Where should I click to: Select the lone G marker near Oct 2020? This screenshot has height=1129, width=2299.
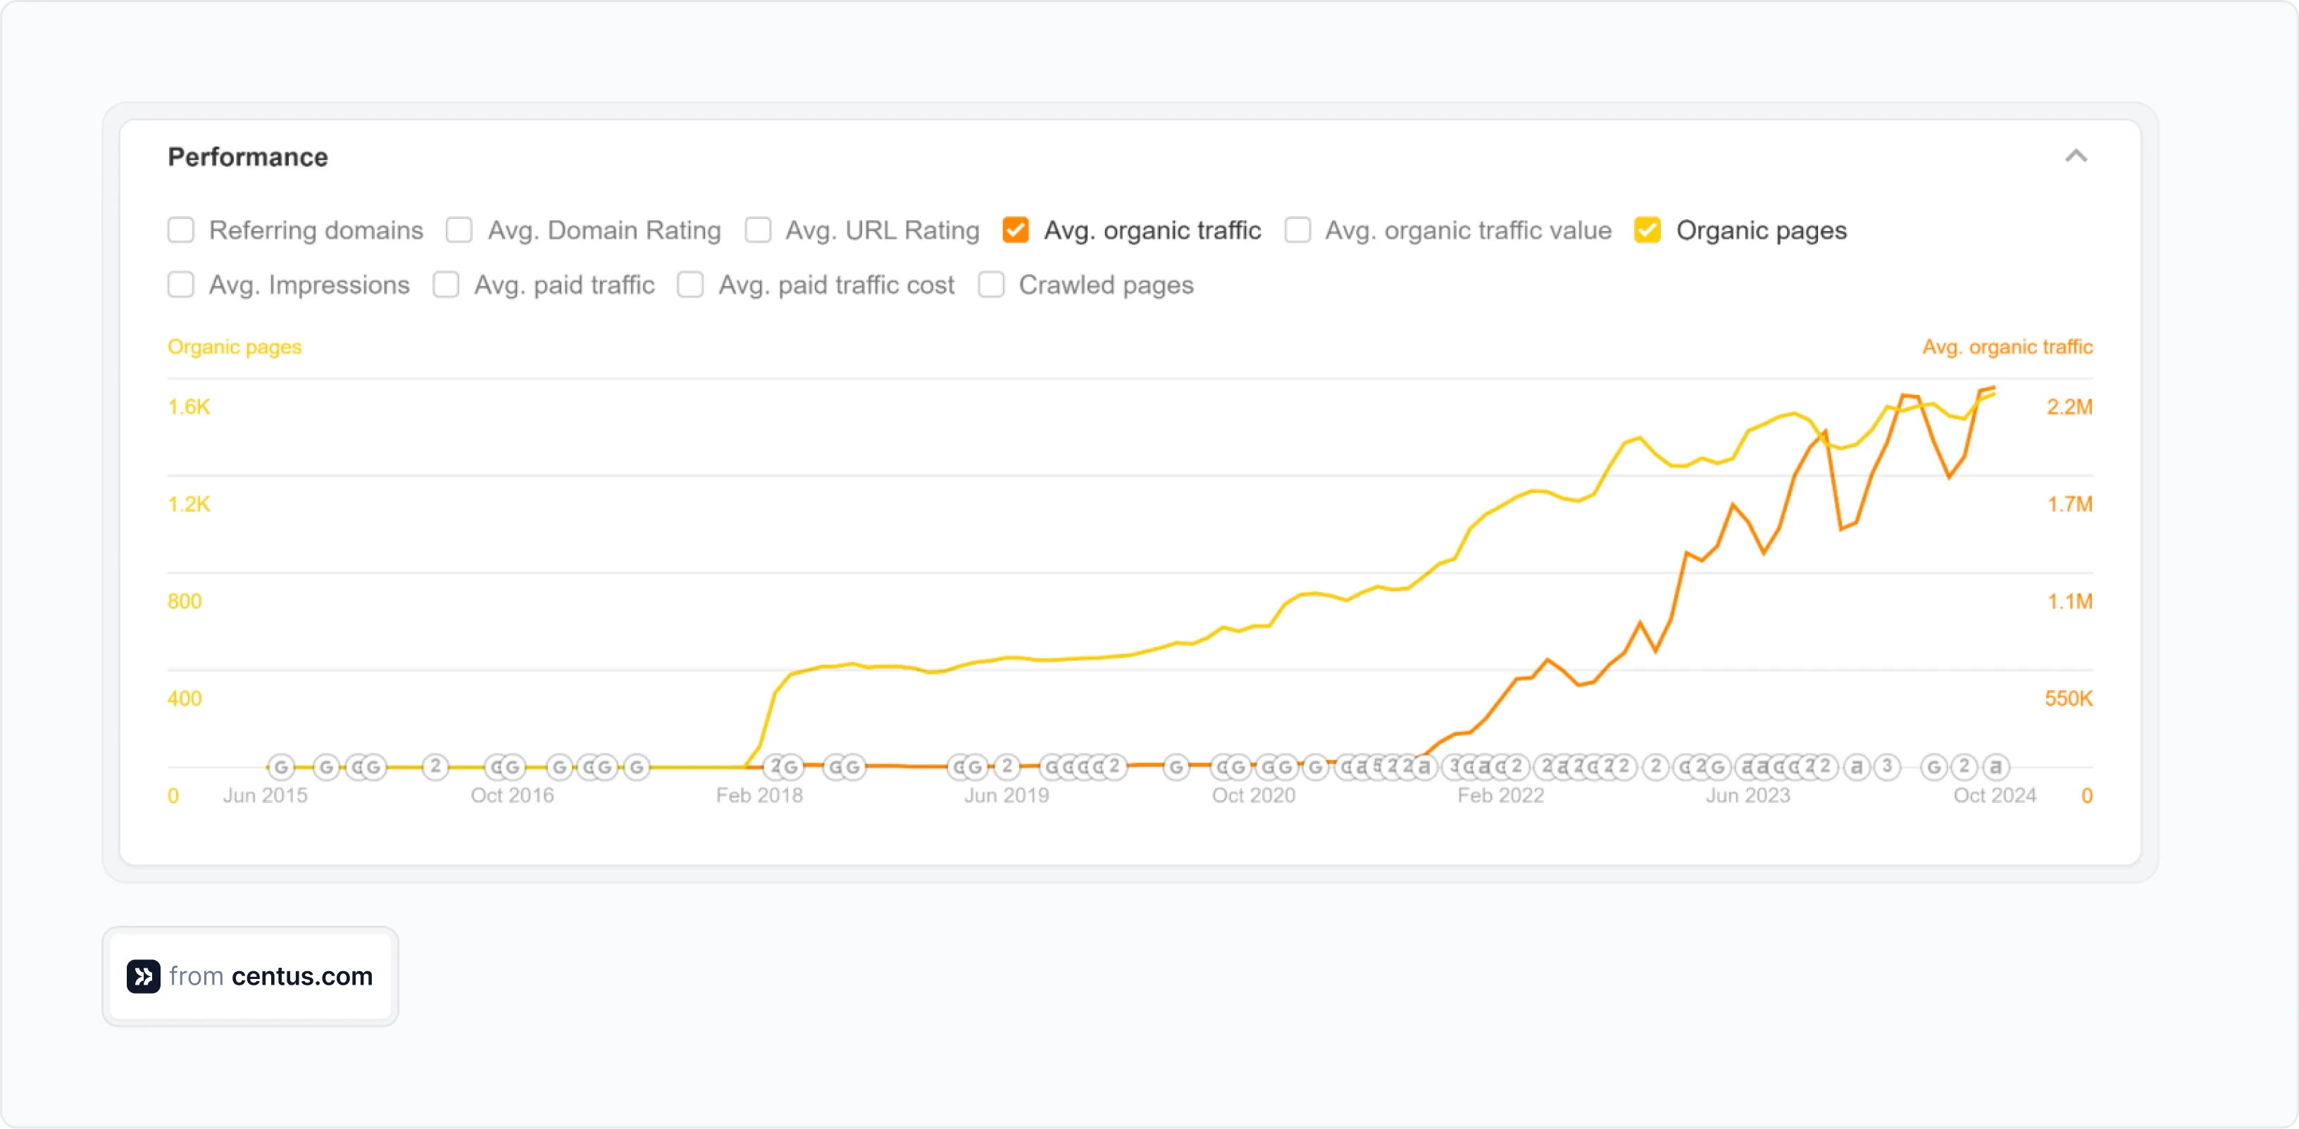click(x=1176, y=767)
